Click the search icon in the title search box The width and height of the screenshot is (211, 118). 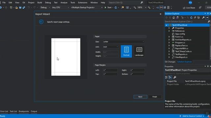pos(142,3)
